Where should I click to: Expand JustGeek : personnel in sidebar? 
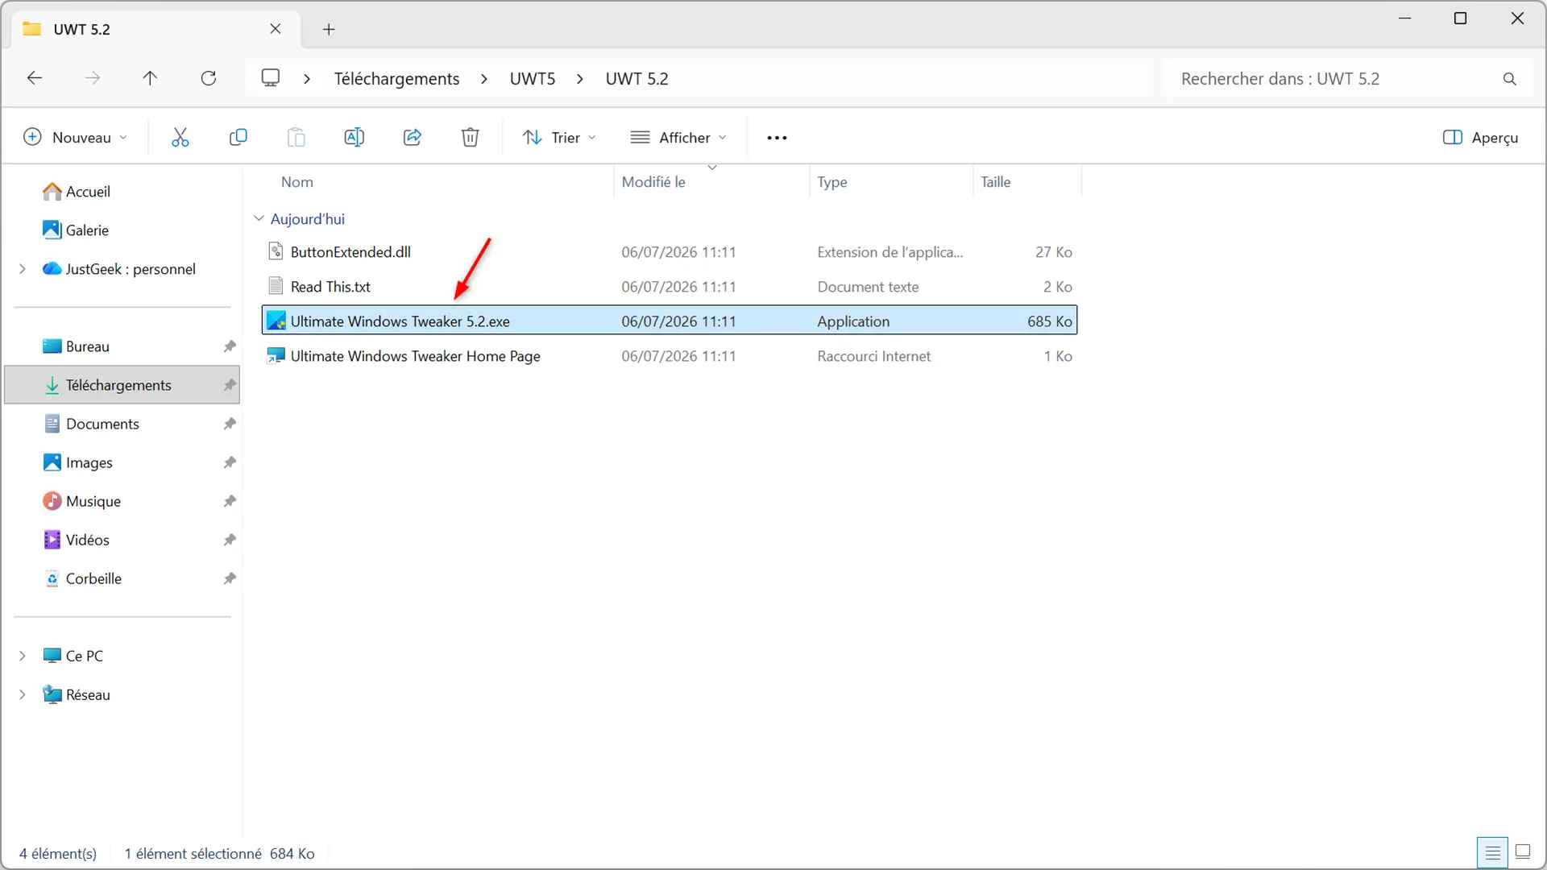(23, 269)
